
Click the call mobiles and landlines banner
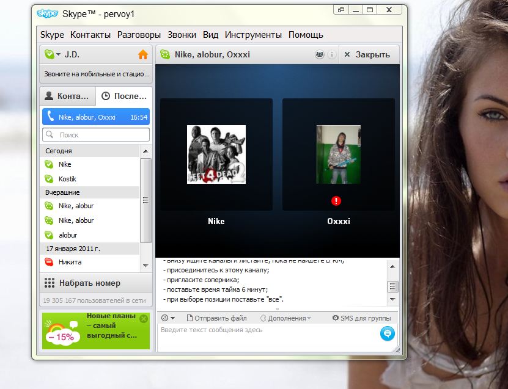pyautogui.click(x=96, y=74)
